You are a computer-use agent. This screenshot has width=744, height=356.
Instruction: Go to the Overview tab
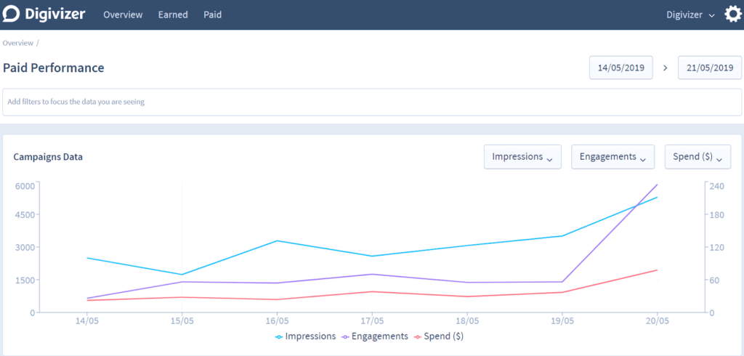click(123, 15)
